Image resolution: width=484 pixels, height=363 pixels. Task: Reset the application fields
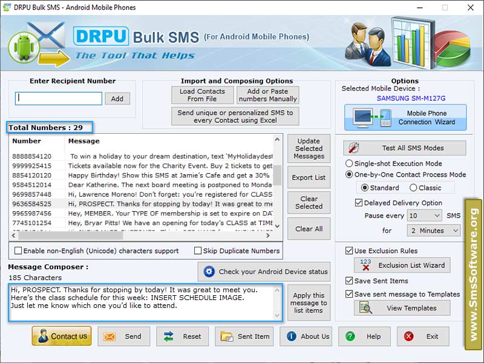coord(182,336)
